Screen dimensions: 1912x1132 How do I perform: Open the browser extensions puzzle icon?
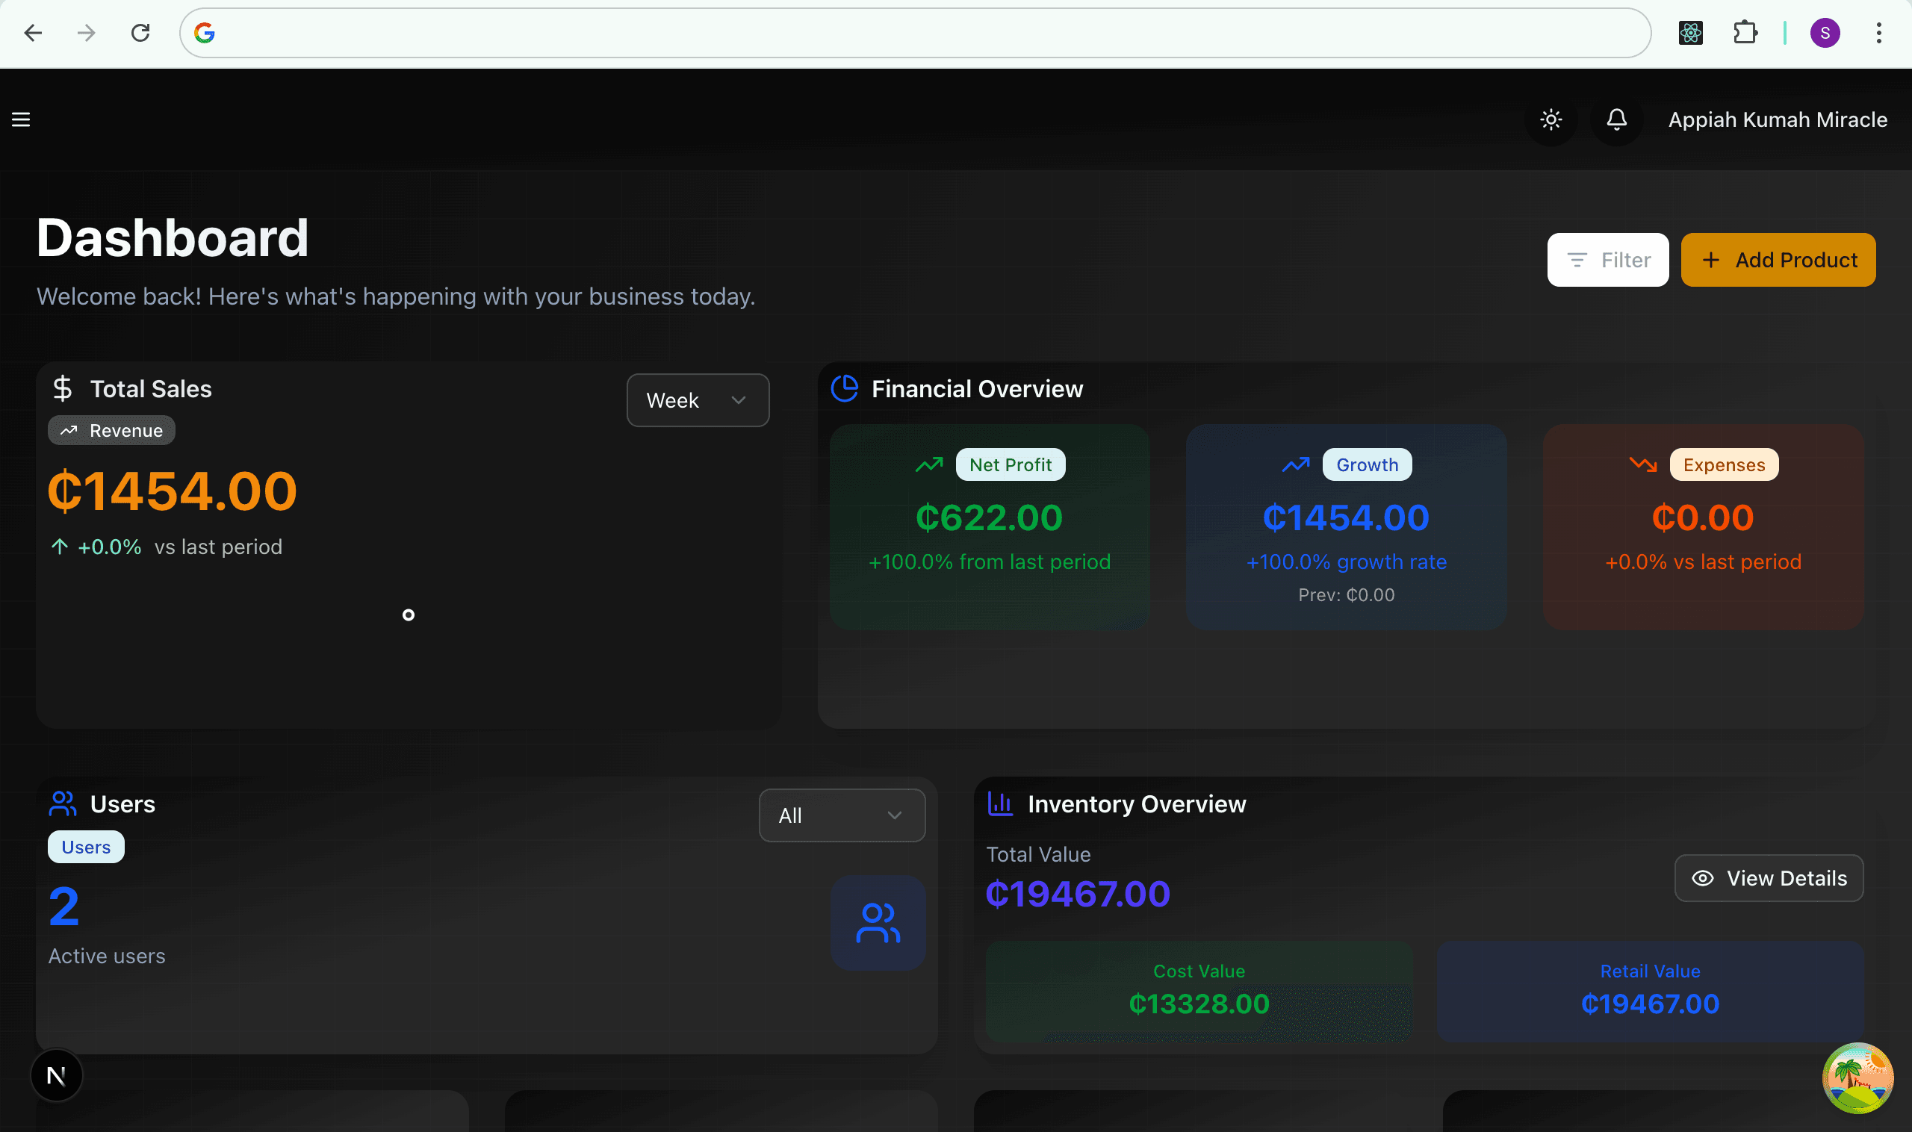pos(1744,33)
